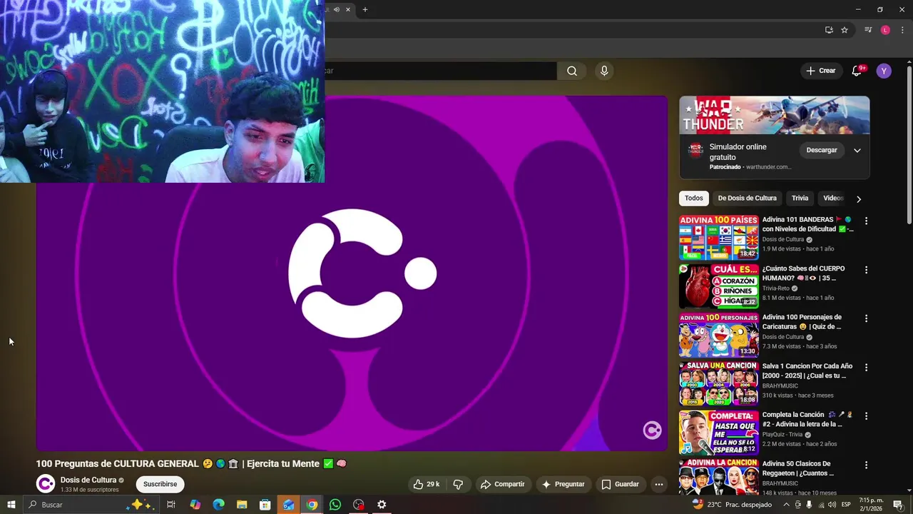Viewport: 913px width, 514px height.
Task: Open options for Adivina 100 Personajes video
Action: pyautogui.click(x=866, y=318)
